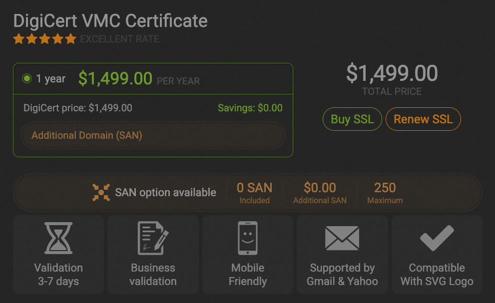Click the EXCELLENT RATE label
The image size is (495, 303).
[x=120, y=39]
